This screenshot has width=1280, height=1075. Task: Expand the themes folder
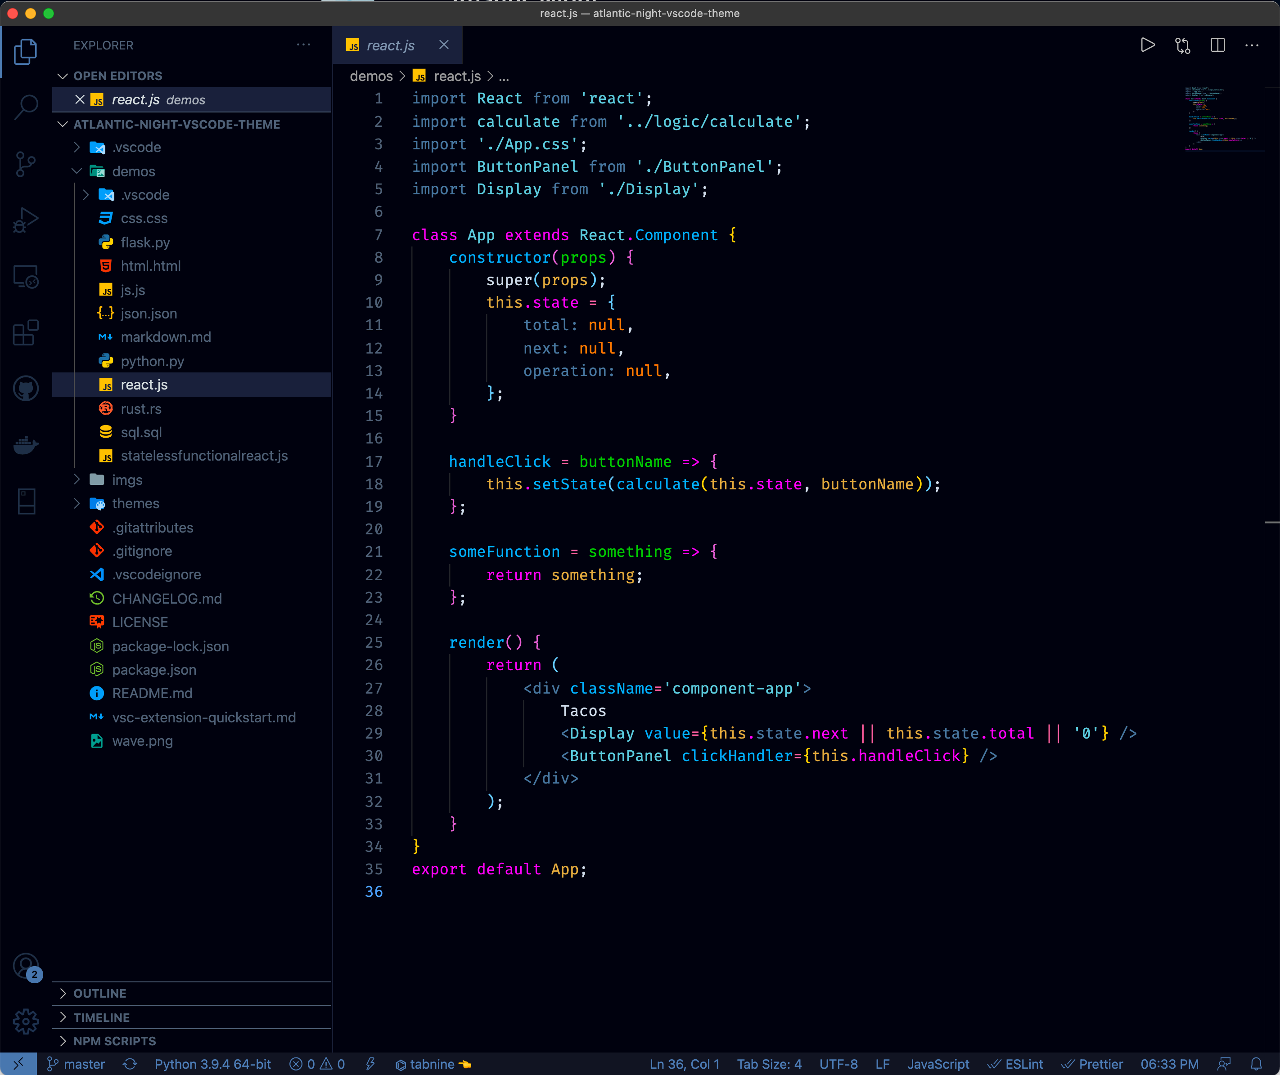135,503
